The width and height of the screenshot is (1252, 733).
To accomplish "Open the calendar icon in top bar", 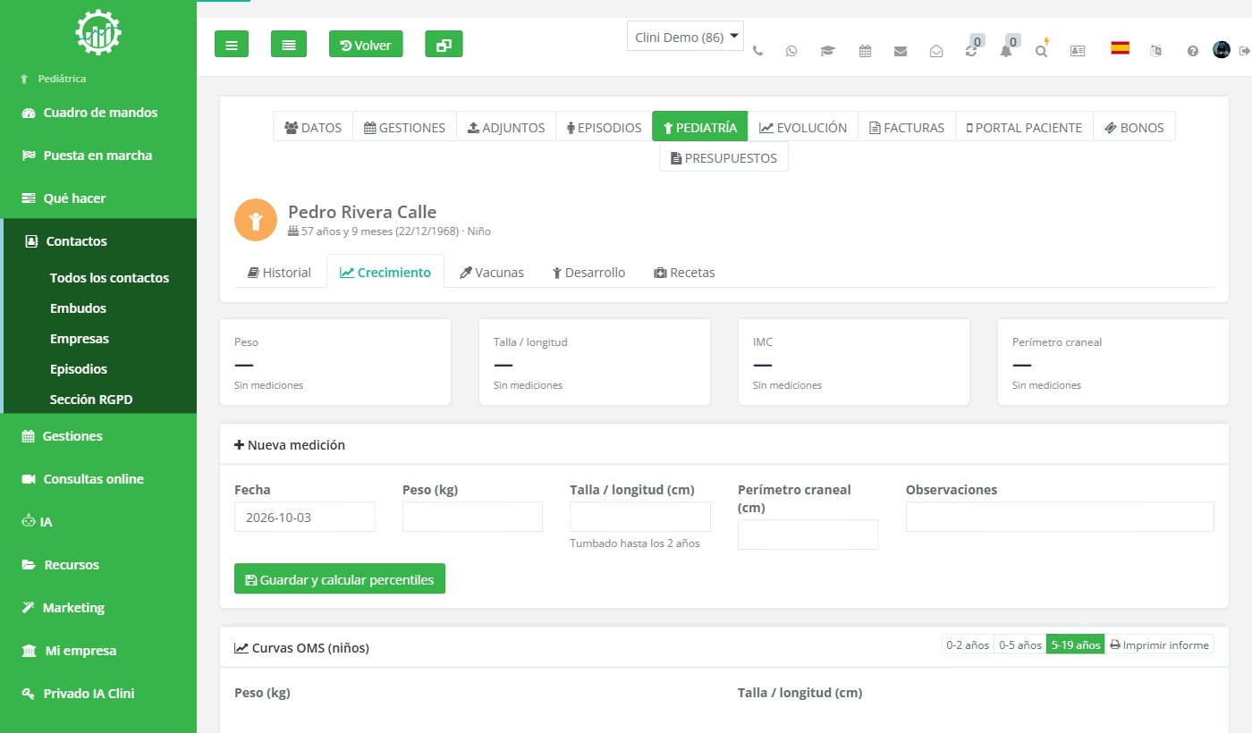I will point(865,51).
